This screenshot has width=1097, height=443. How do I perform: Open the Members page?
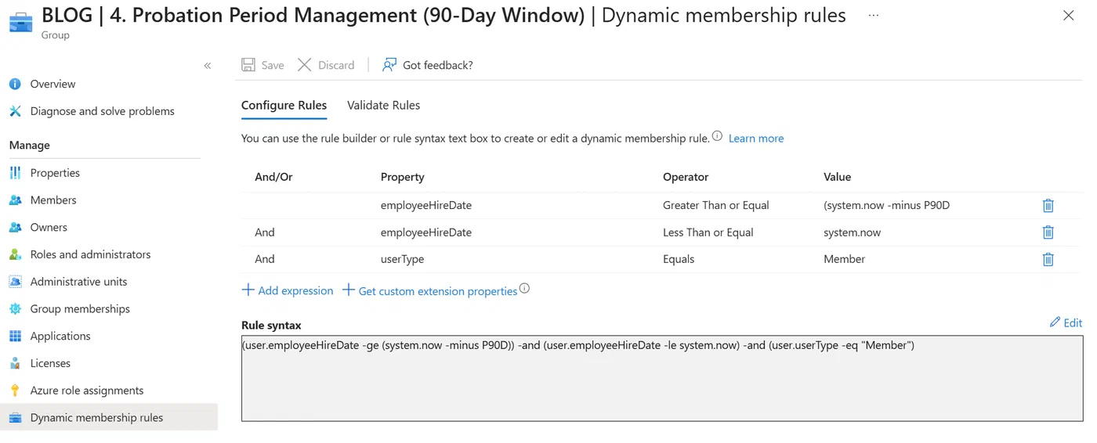[53, 200]
